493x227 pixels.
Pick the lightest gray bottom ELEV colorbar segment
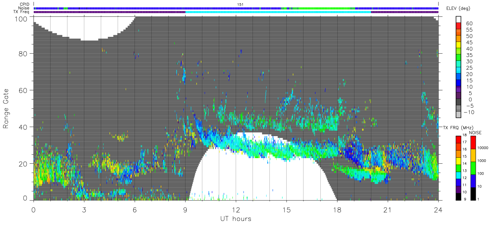[458, 115]
